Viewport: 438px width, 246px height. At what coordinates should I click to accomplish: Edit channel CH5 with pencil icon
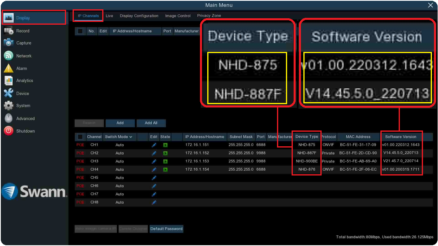154,178
